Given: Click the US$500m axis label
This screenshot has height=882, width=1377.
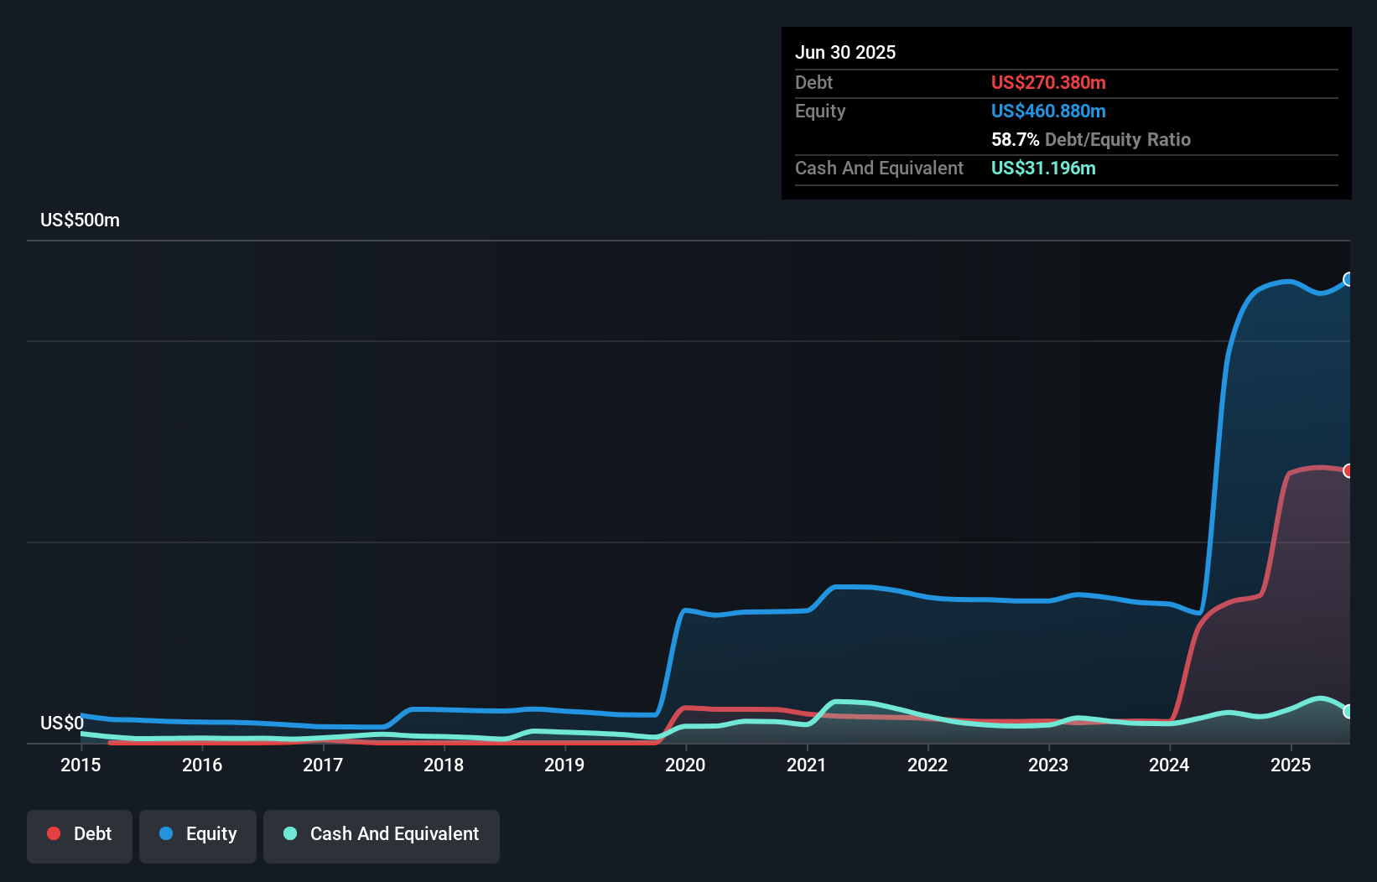Looking at the screenshot, I should (80, 220).
